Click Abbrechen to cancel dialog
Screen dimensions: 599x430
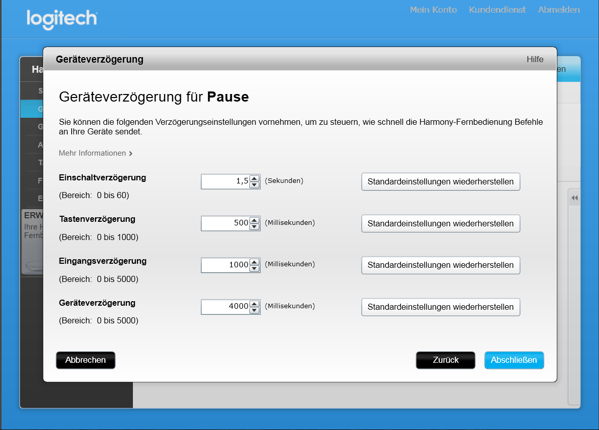coord(85,360)
